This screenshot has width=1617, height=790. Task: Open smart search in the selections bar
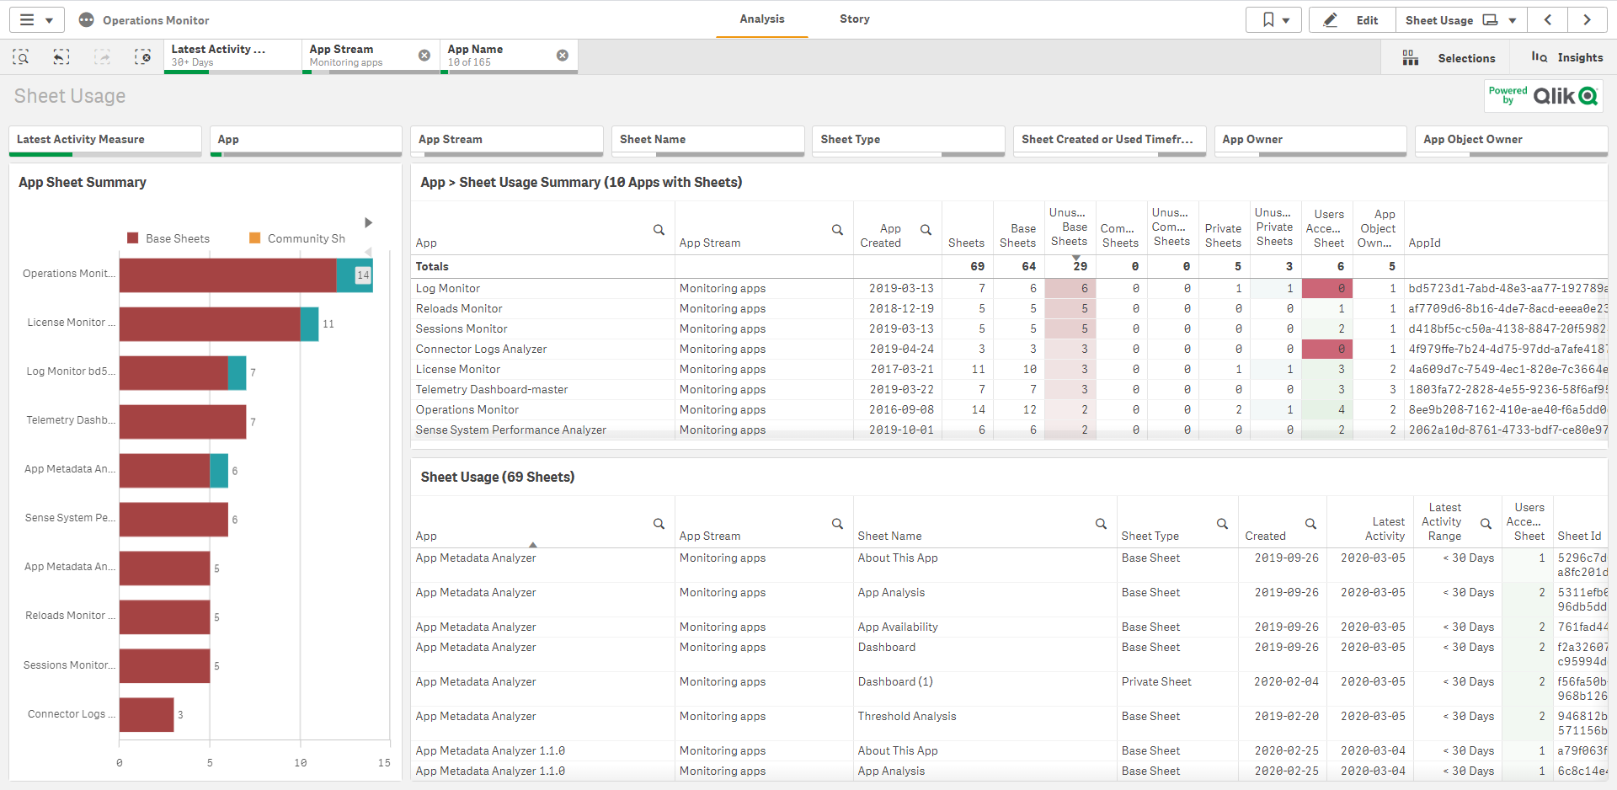tap(20, 57)
